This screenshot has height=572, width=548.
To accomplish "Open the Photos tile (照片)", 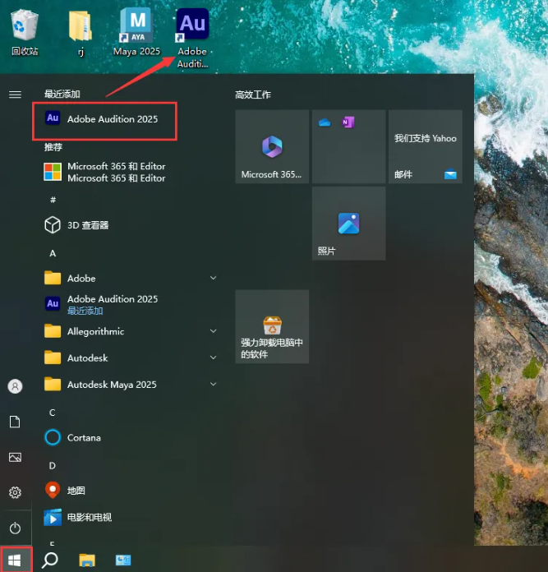I will pyautogui.click(x=349, y=224).
